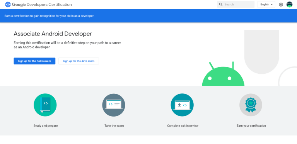This screenshot has width=297, height=144.
Task: Focus the Search input field
Action: pos(236,5)
